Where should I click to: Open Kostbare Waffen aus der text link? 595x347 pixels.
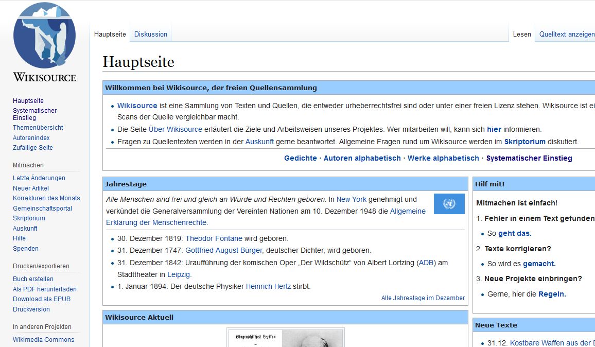click(552, 343)
